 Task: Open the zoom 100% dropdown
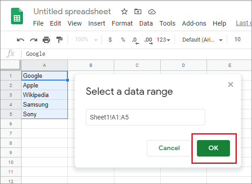click(x=86, y=39)
